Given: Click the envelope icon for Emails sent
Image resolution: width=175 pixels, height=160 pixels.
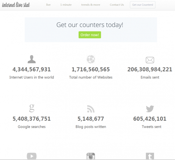Looking at the screenshot, I should coord(150,60).
